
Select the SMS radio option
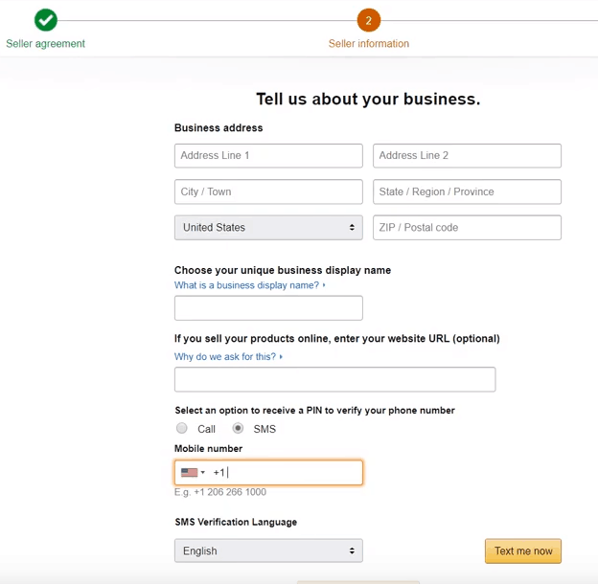238,429
